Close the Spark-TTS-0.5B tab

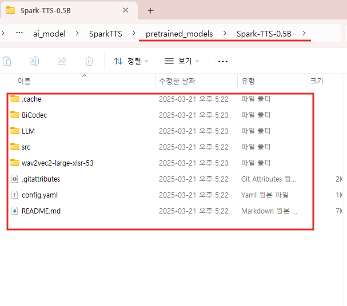(x=125, y=10)
